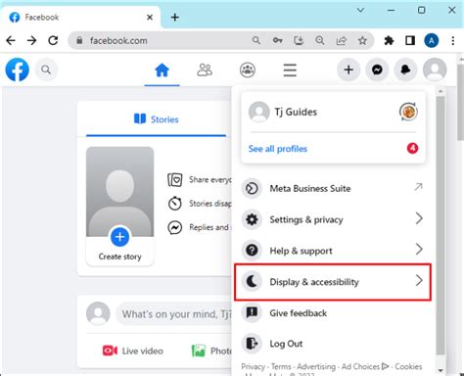Click the moon Display icon
Image resolution: width=464 pixels, height=376 pixels.
(x=252, y=281)
